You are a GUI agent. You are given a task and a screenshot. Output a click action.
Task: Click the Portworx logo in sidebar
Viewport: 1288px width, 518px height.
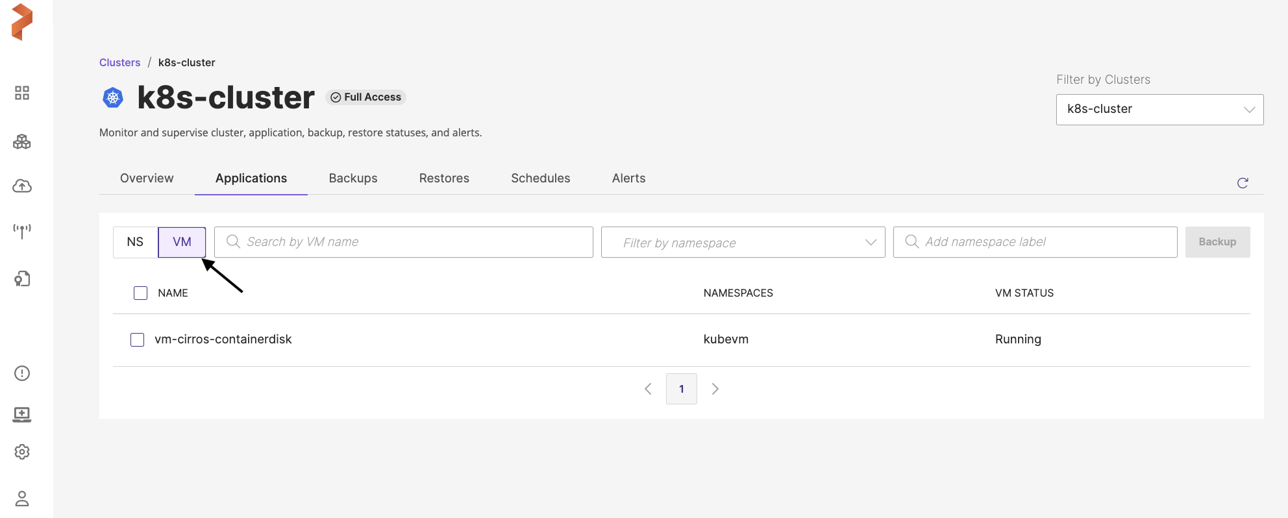[22, 22]
